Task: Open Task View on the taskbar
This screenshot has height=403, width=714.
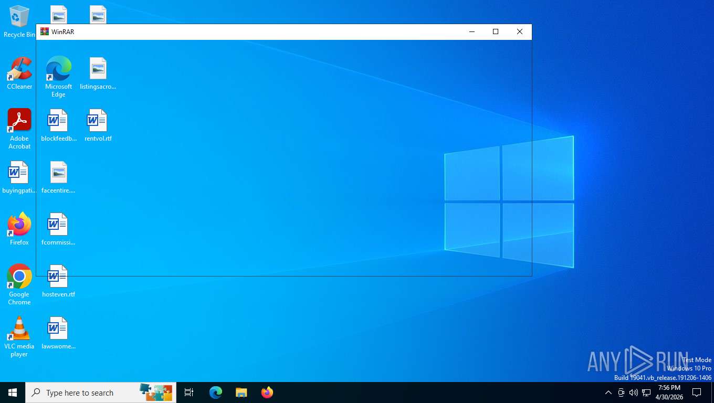Action: pyautogui.click(x=189, y=393)
